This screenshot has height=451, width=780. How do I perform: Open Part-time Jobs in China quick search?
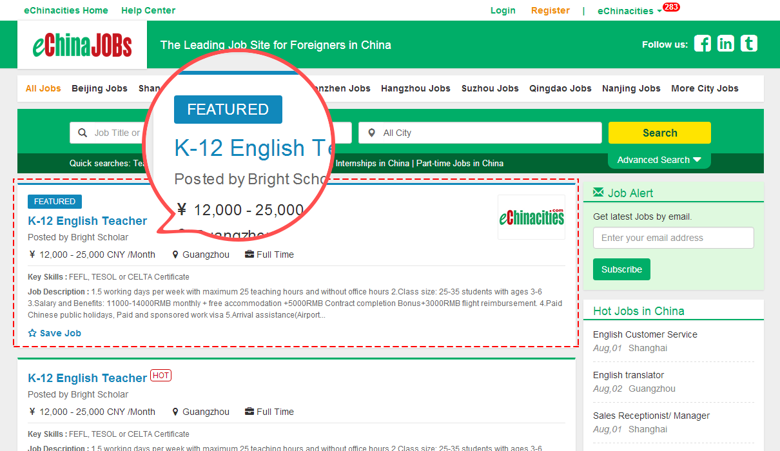click(x=460, y=163)
